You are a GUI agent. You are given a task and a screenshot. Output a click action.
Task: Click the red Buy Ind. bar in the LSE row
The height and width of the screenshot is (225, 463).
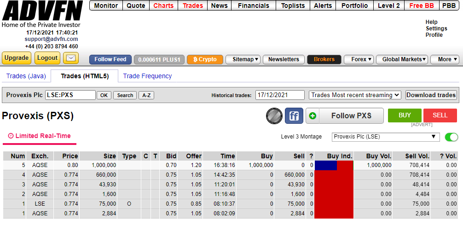334,204
